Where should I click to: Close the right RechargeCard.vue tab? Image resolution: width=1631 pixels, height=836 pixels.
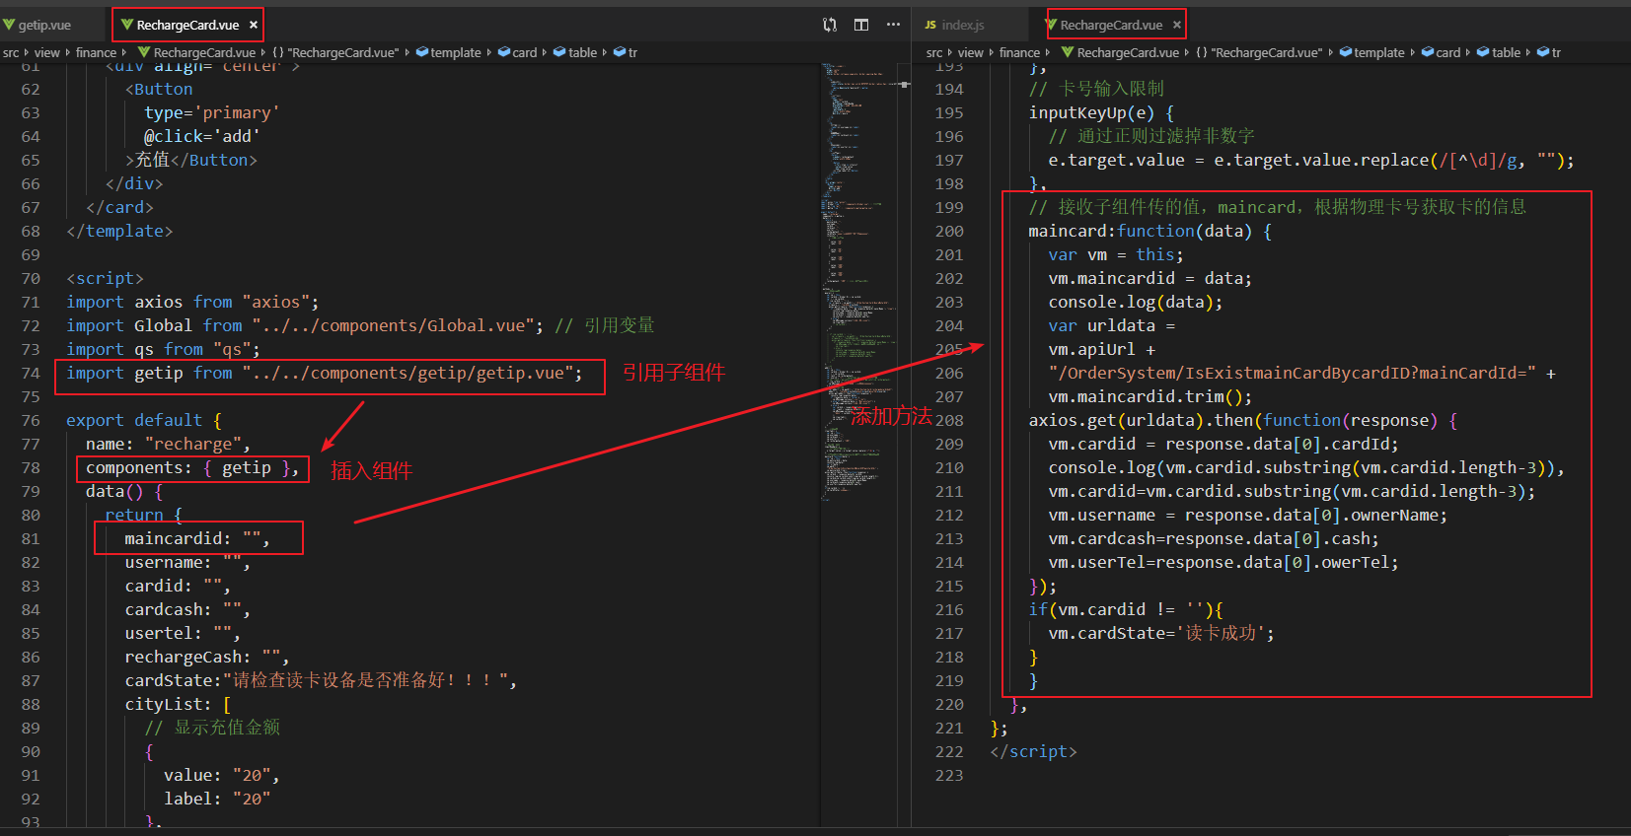(1177, 25)
